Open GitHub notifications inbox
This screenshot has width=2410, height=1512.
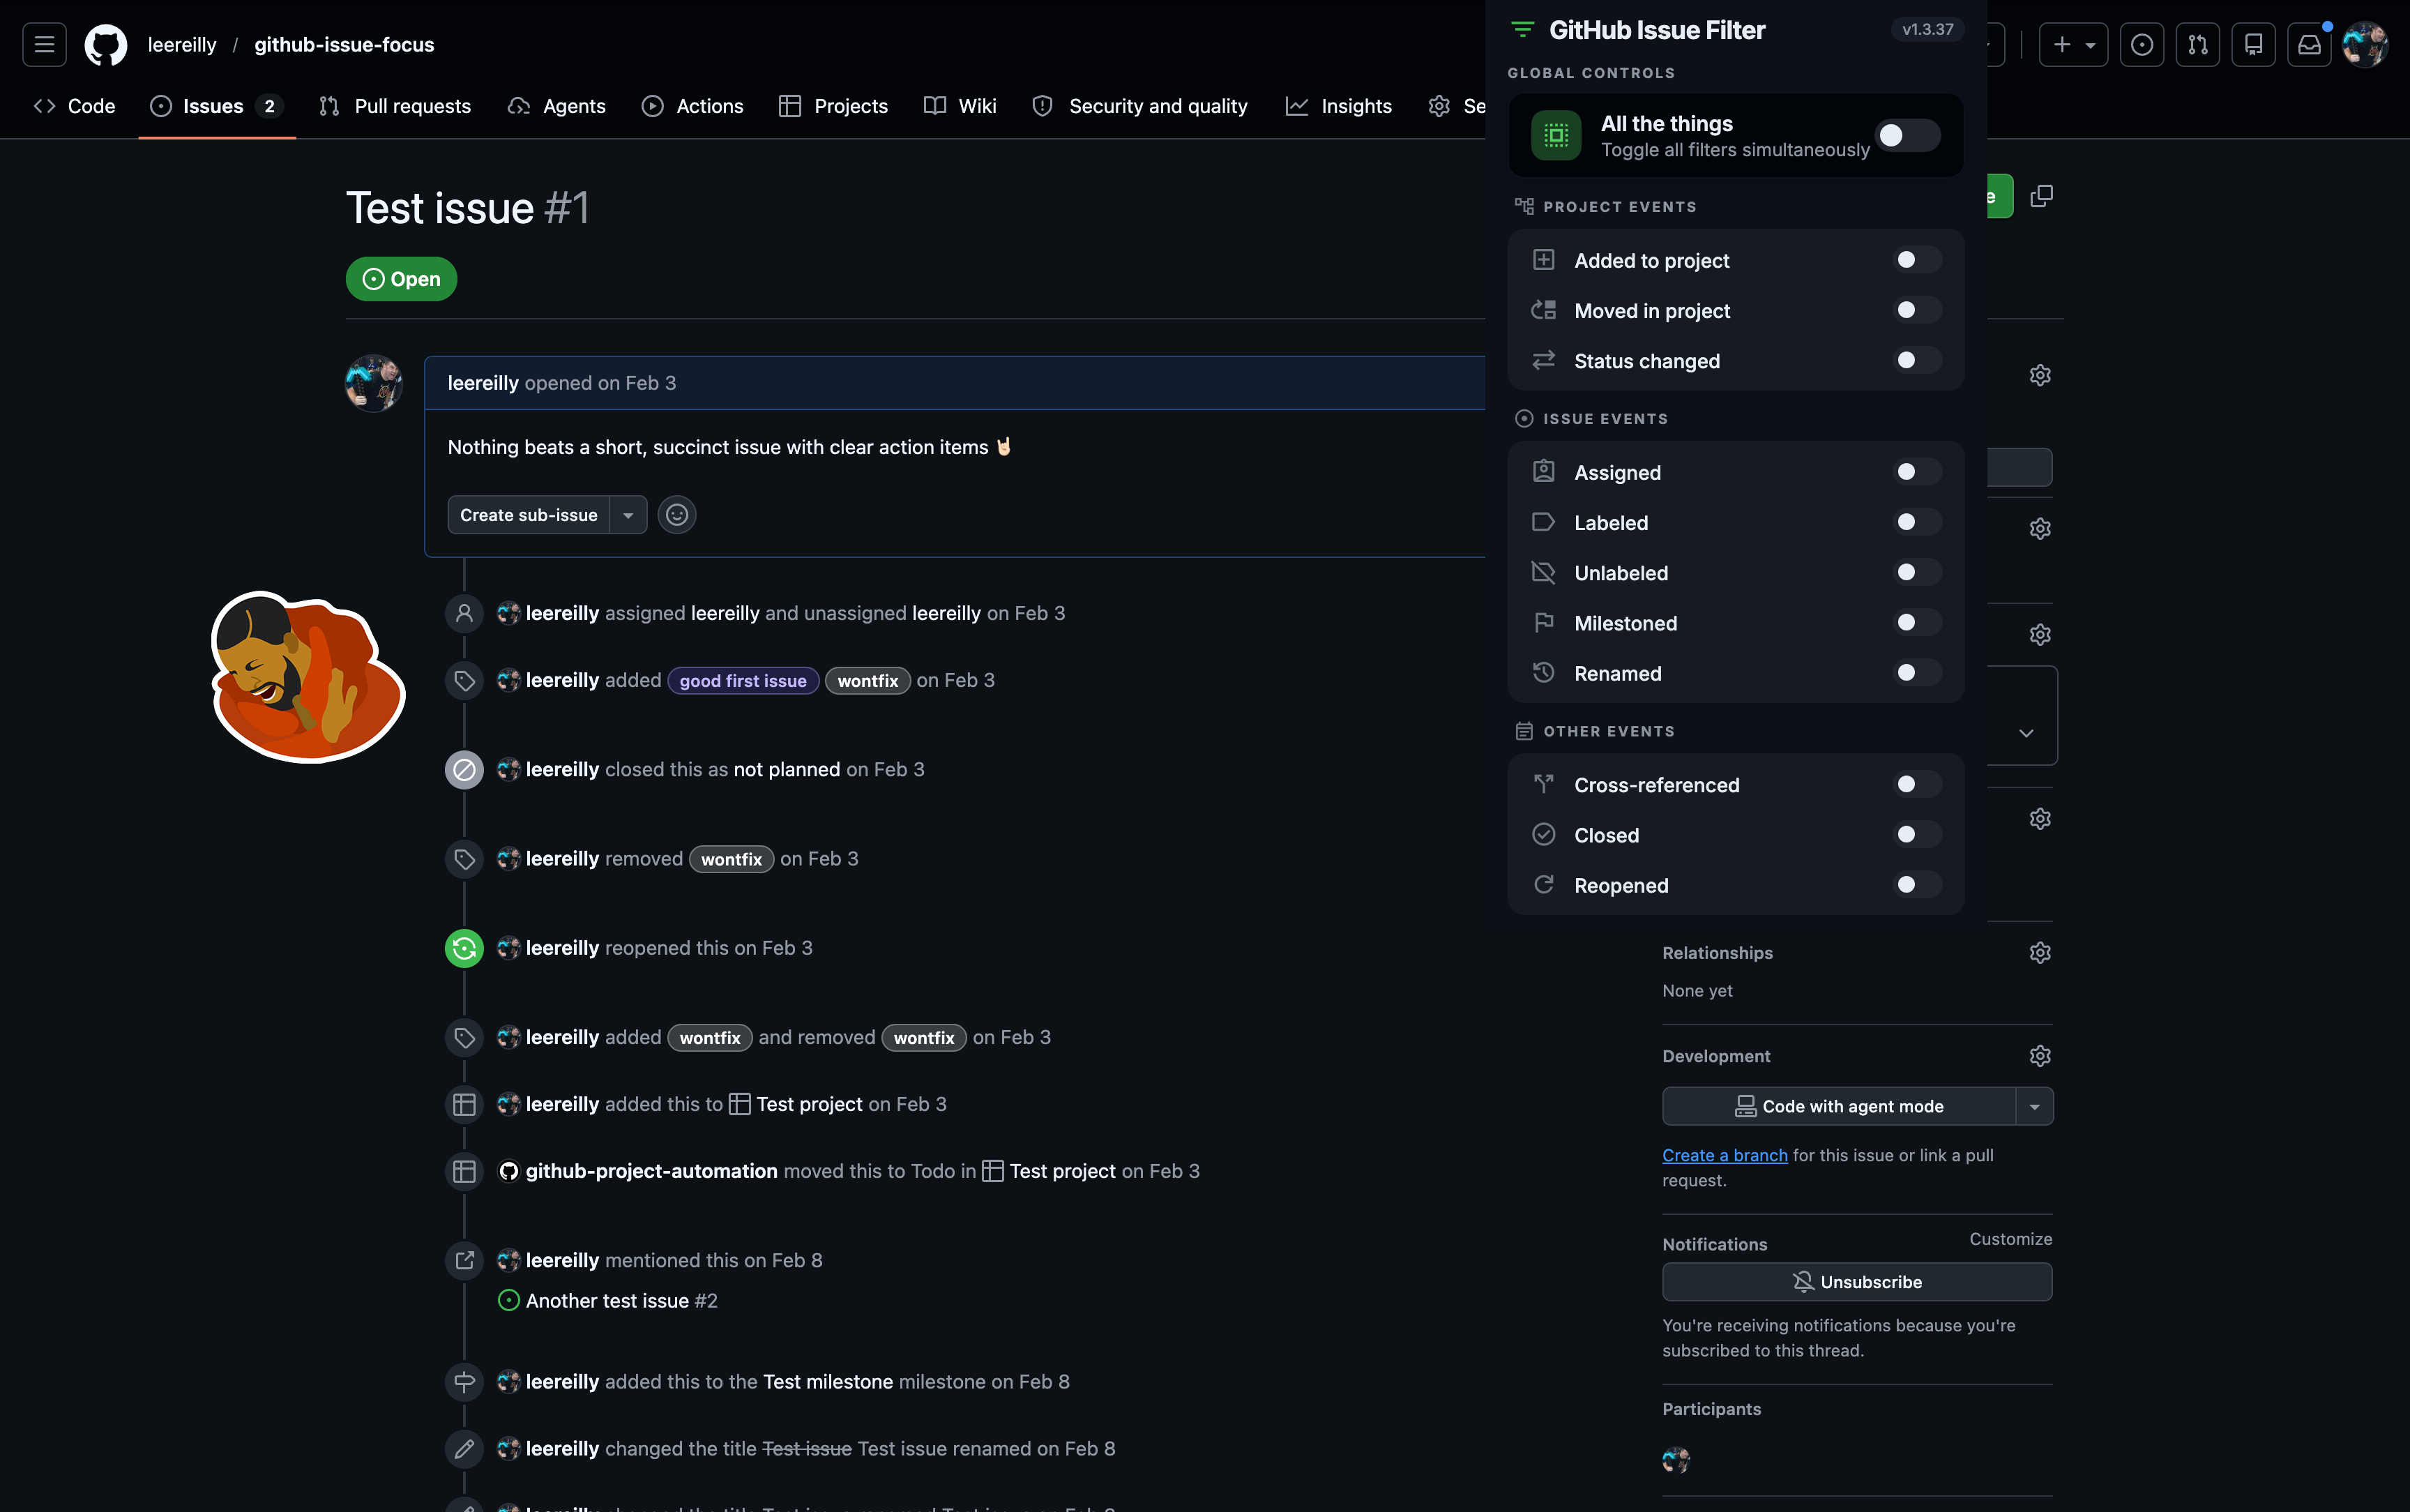point(2309,44)
